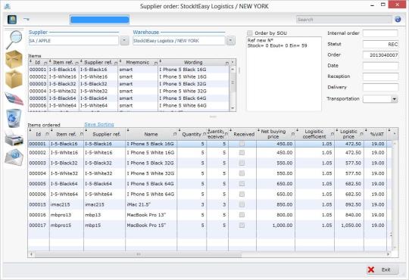Click filter icon on Wording column
Image resolution: width=409 pixels, height=280 pixels.
tap(226, 63)
